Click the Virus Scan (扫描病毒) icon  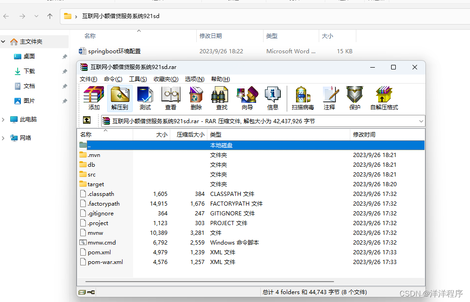coord(303,98)
